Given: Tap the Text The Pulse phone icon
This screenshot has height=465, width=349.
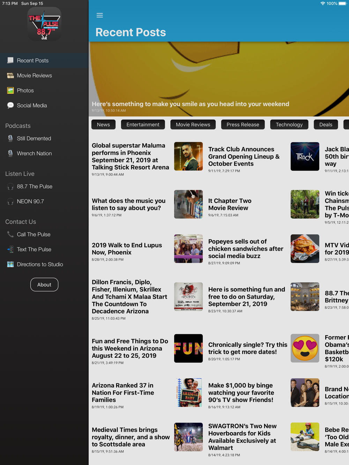Looking at the screenshot, I should 10,250.
